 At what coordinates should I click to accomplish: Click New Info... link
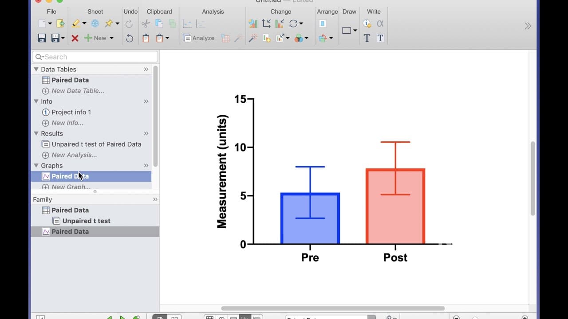pyautogui.click(x=67, y=123)
